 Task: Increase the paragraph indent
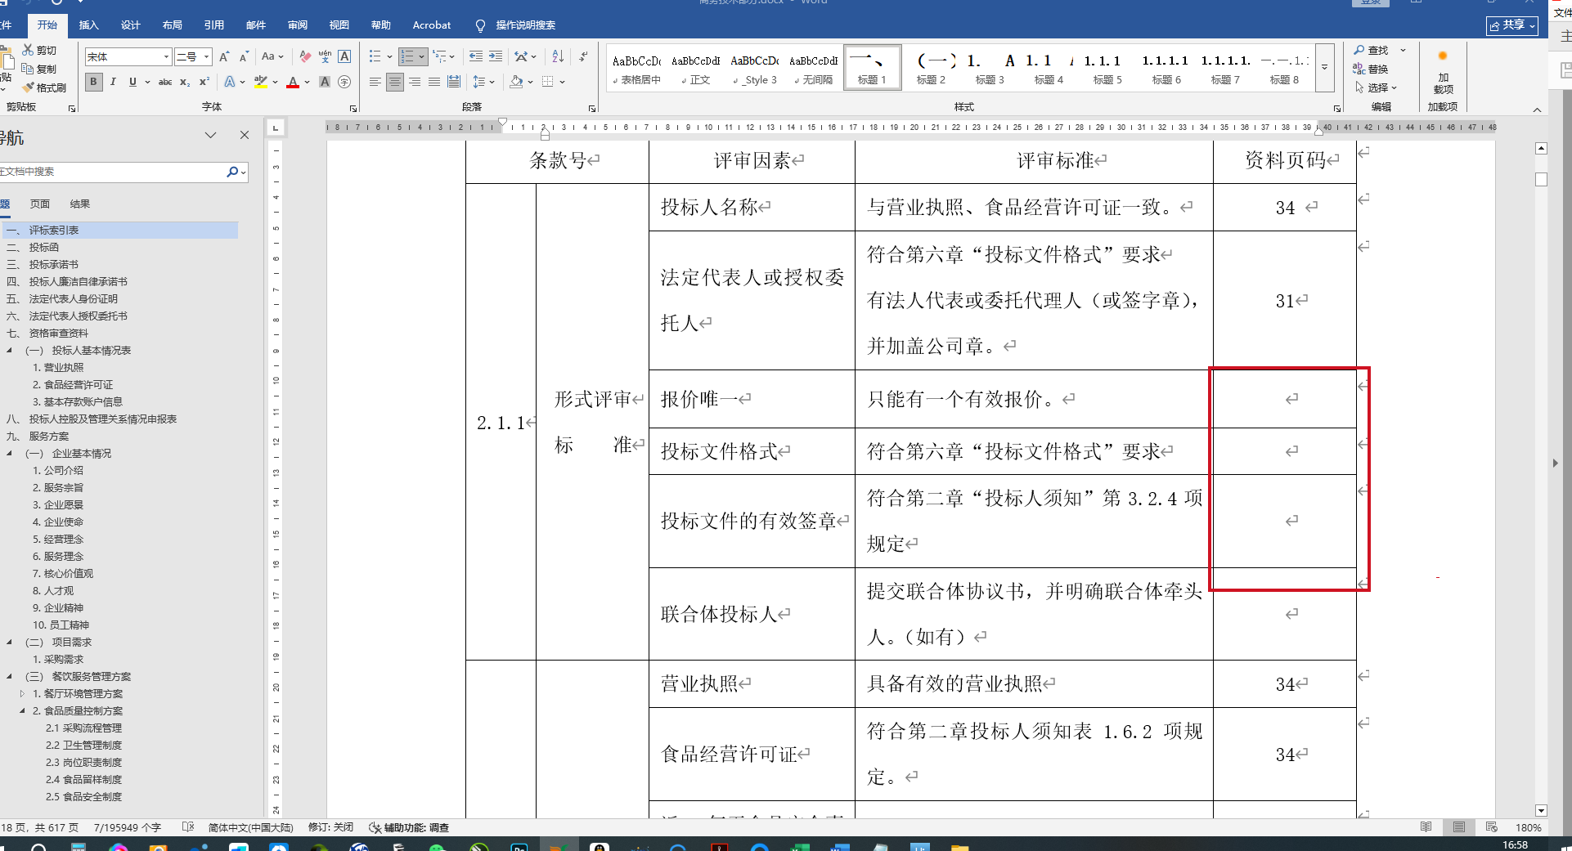pyautogui.click(x=496, y=56)
